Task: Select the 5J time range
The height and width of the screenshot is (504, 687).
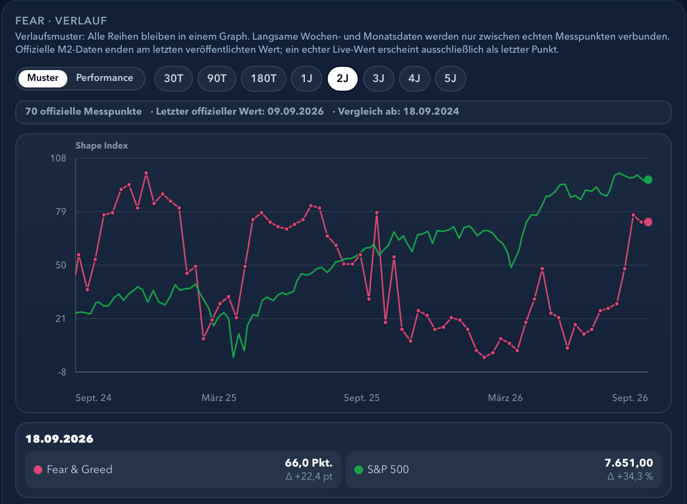Action: [451, 79]
